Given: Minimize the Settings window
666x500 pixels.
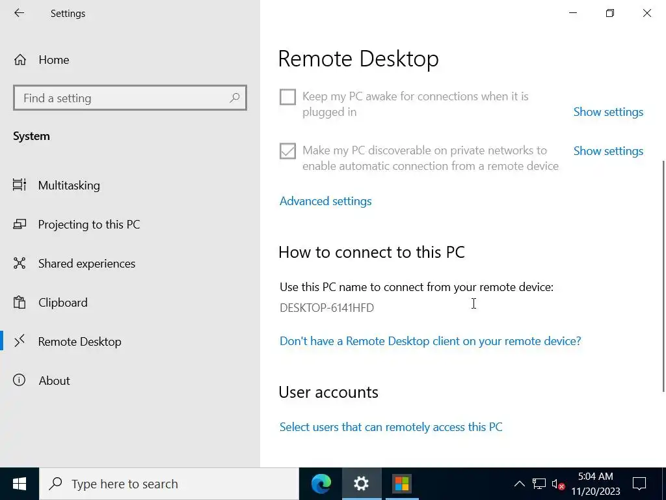Looking at the screenshot, I should pos(573,13).
